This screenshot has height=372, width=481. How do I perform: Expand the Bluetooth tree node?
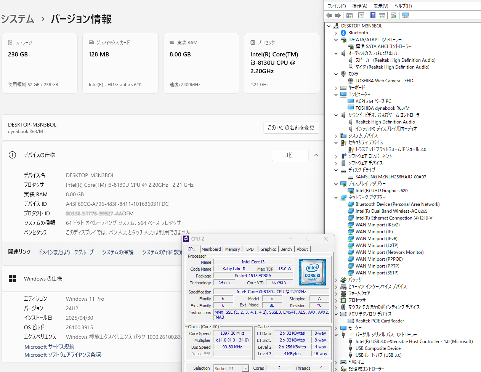(x=336, y=33)
